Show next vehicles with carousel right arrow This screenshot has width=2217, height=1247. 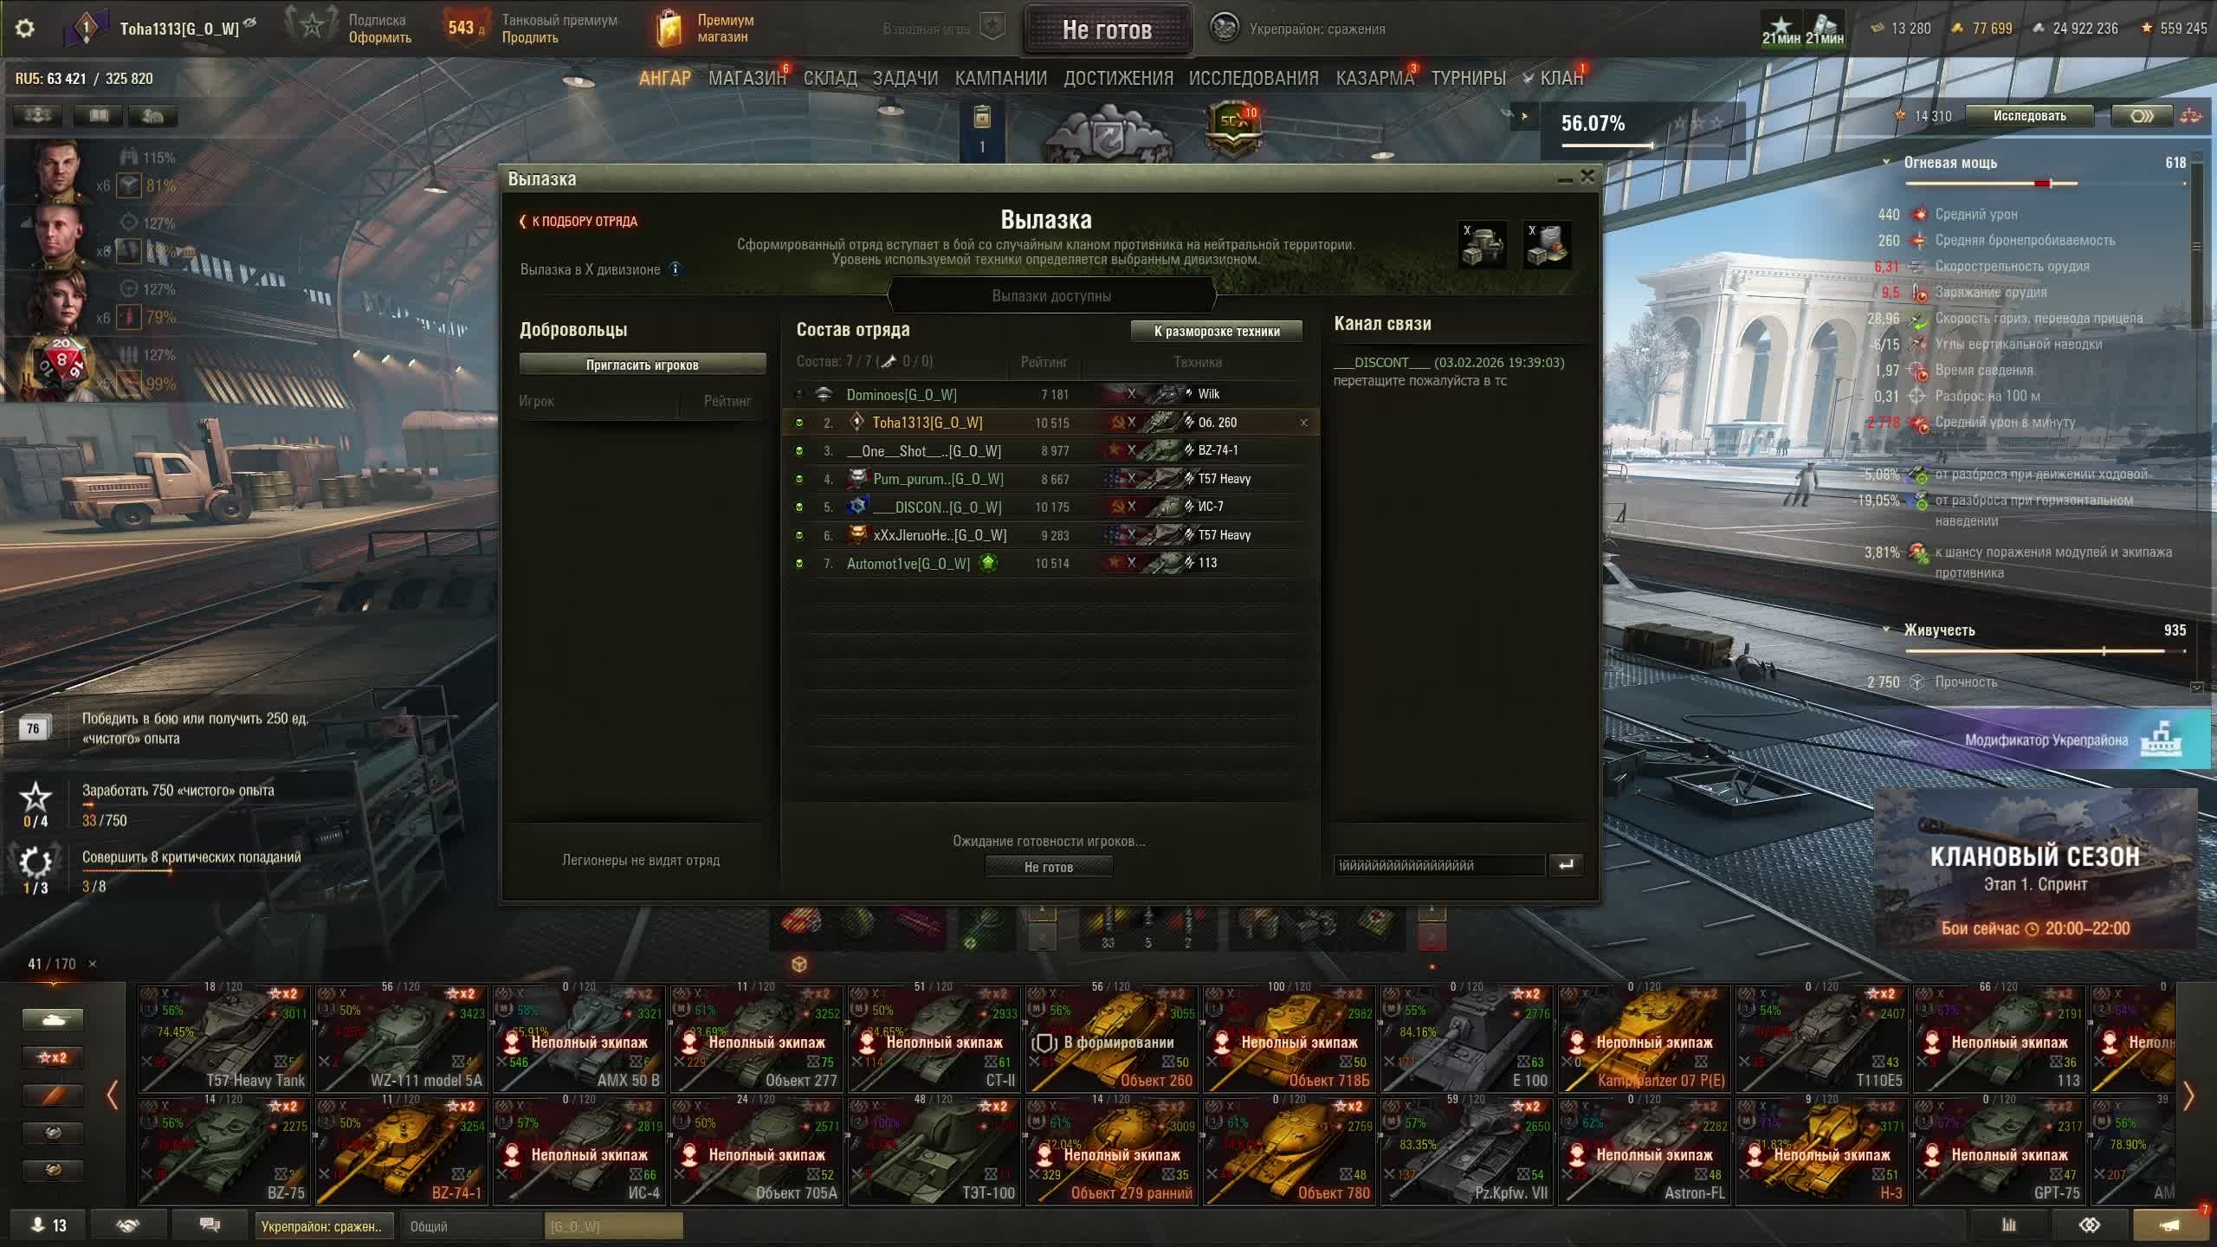pos(2188,1096)
